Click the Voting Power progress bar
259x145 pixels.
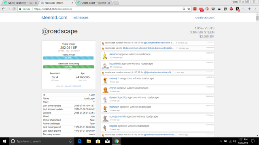(x=68, y=58)
